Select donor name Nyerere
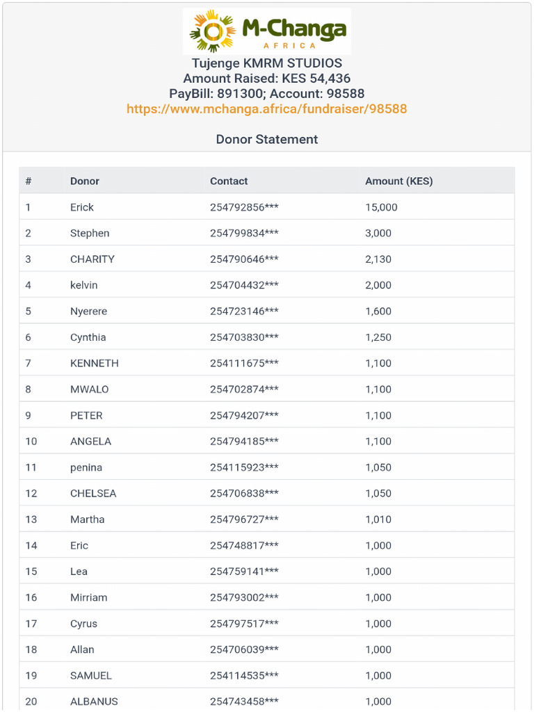The image size is (534, 712). (88, 311)
